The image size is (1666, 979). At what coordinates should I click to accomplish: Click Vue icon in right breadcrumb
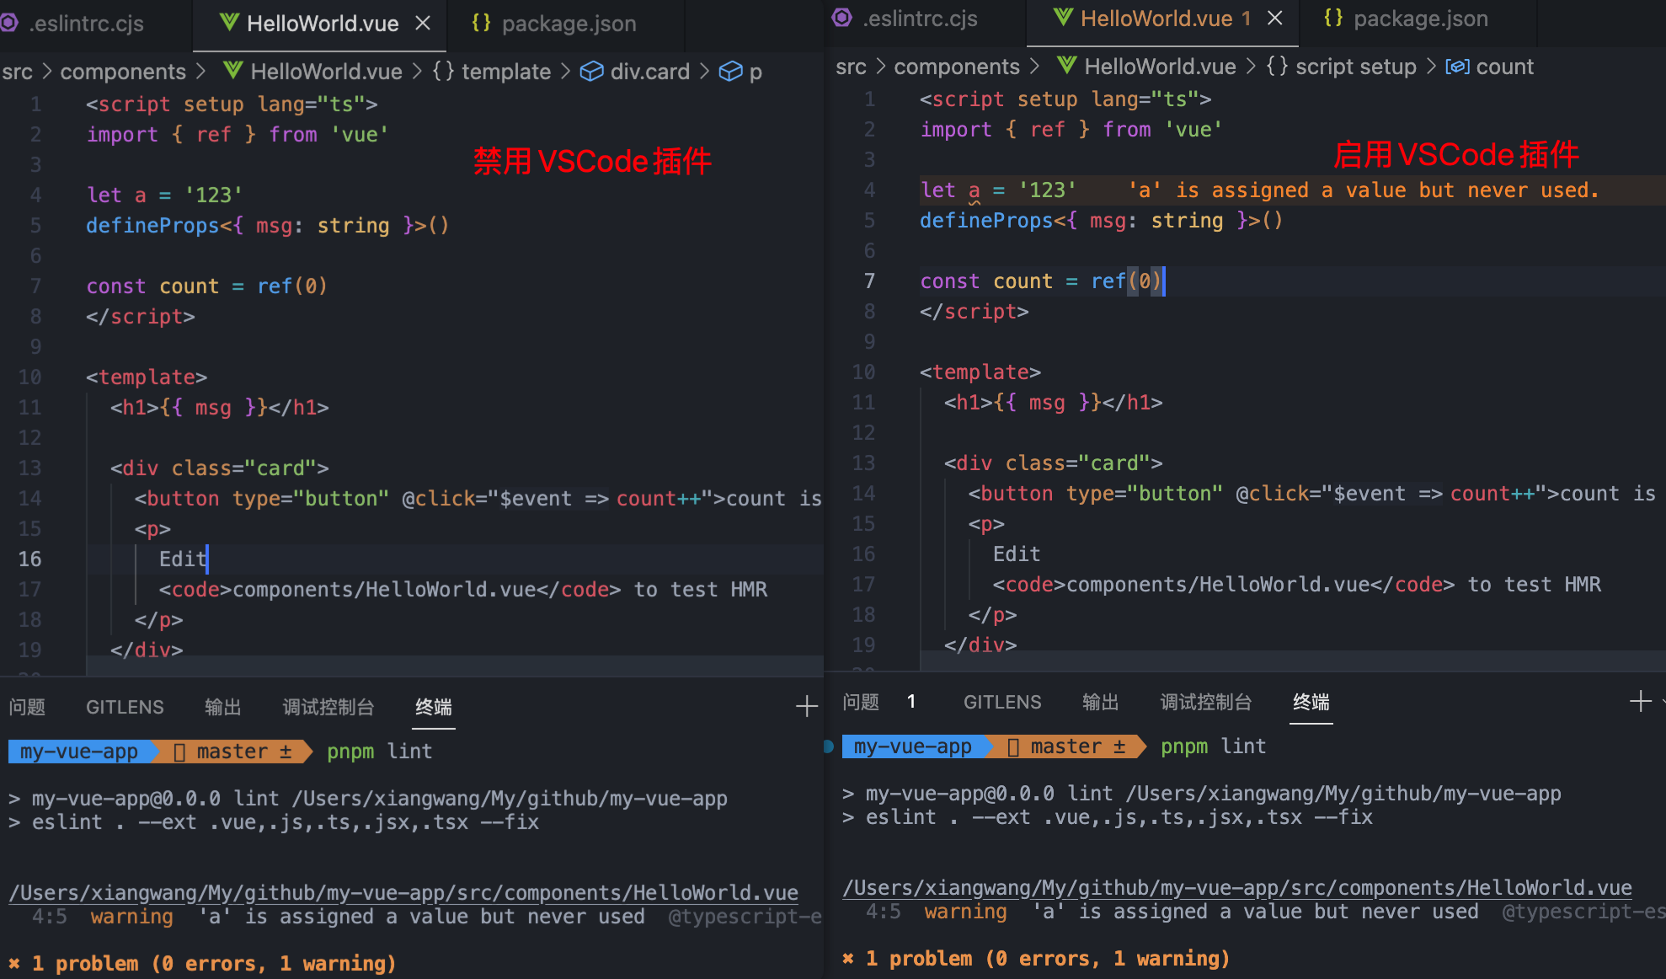pos(1067,66)
